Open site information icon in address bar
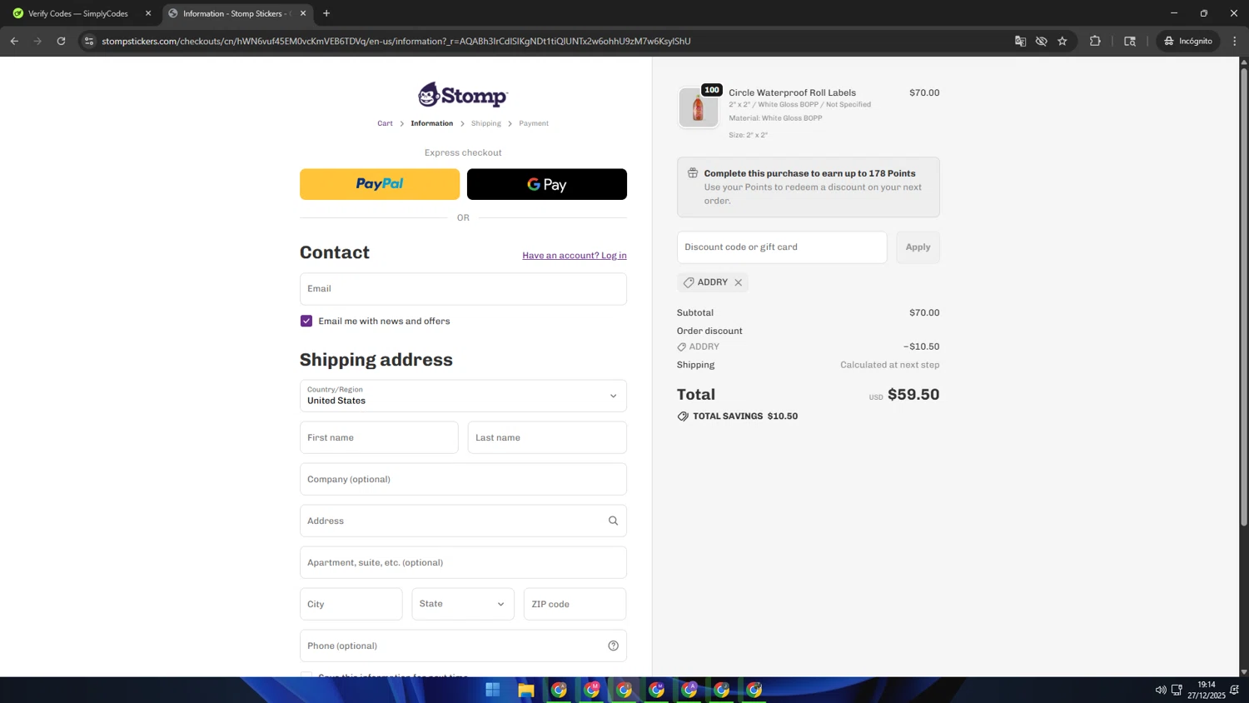 click(89, 41)
